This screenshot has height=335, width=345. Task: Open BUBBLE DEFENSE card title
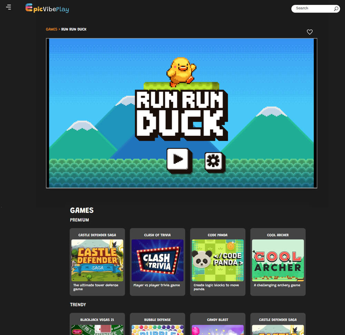[157, 320]
